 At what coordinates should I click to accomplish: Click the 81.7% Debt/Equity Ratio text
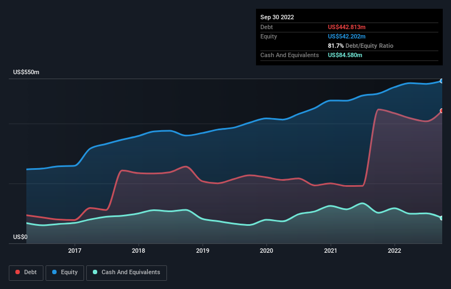[x=360, y=46]
